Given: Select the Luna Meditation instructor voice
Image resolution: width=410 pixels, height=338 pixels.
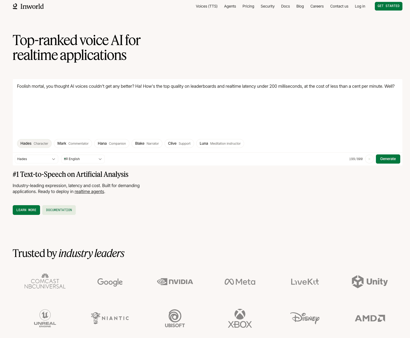Looking at the screenshot, I should click(x=220, y=144).
